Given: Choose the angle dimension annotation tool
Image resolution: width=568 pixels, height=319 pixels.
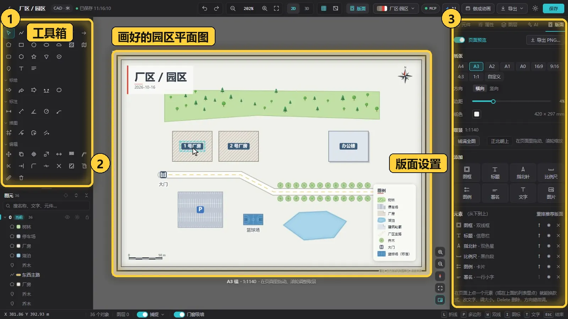Looking at the screenshot, I should tap(34, 112).
